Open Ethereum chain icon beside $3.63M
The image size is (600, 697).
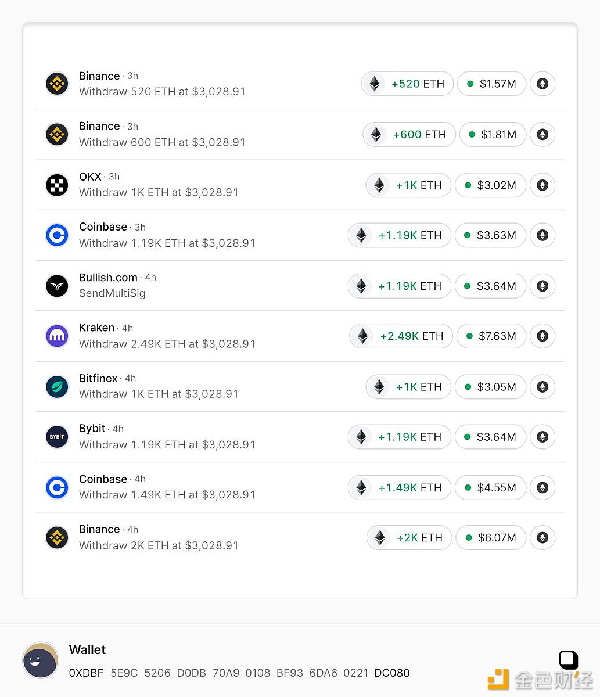pos(542,235)
